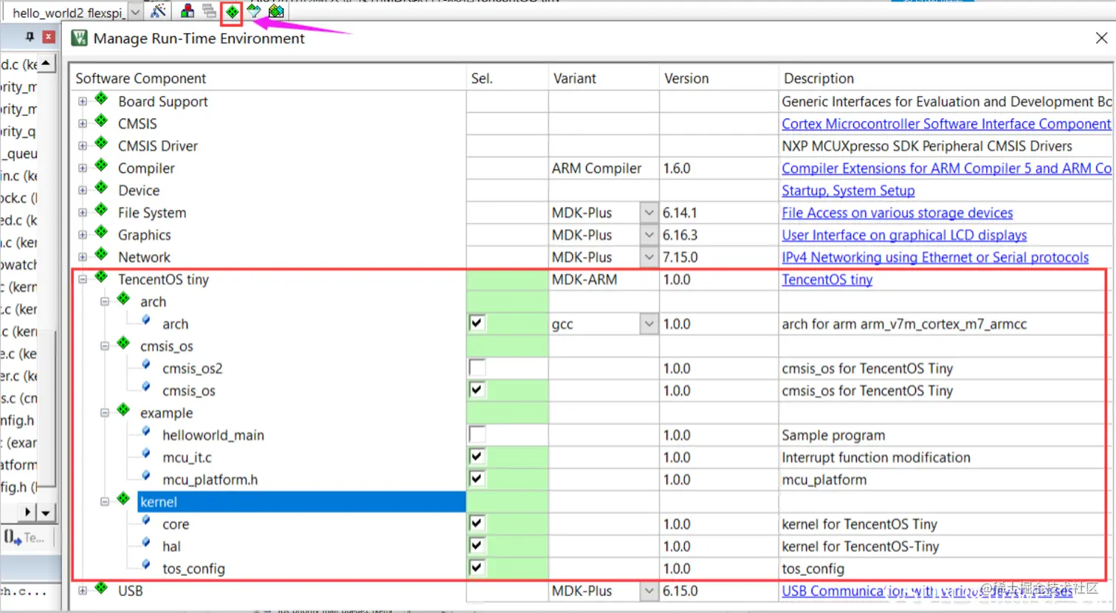This screenshot has height=613, width=1116.
Task: Click project panel tab scroll right arrow
Action: coord(28,512)
